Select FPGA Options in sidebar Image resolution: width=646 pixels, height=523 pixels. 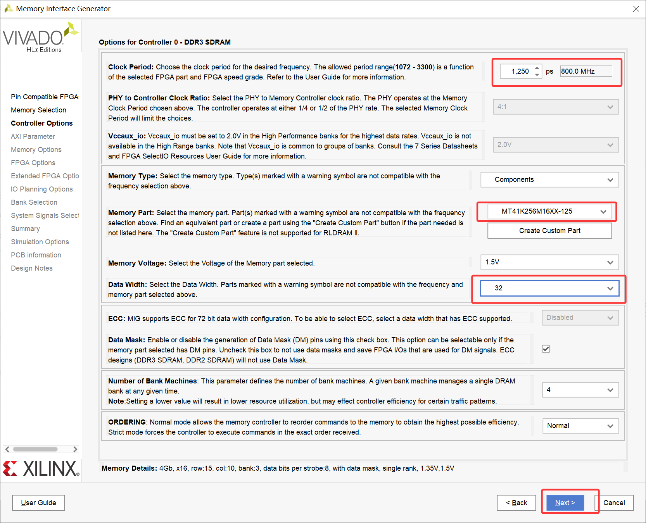[x=33, y=163]
